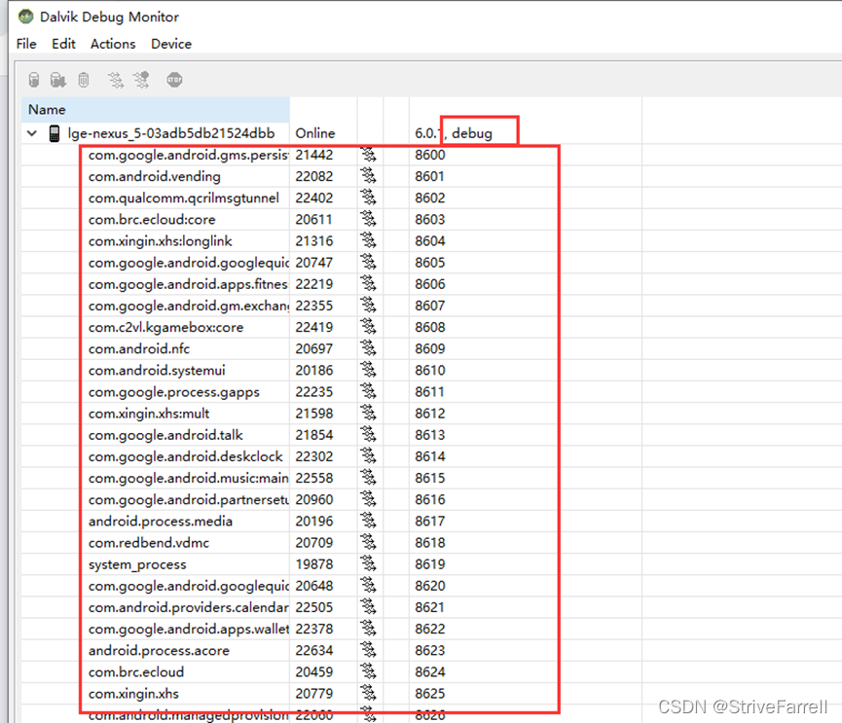Viewport: 842px width, 723px height.
Task: Click the Cause GC trash icon
Action: point(84,80)
